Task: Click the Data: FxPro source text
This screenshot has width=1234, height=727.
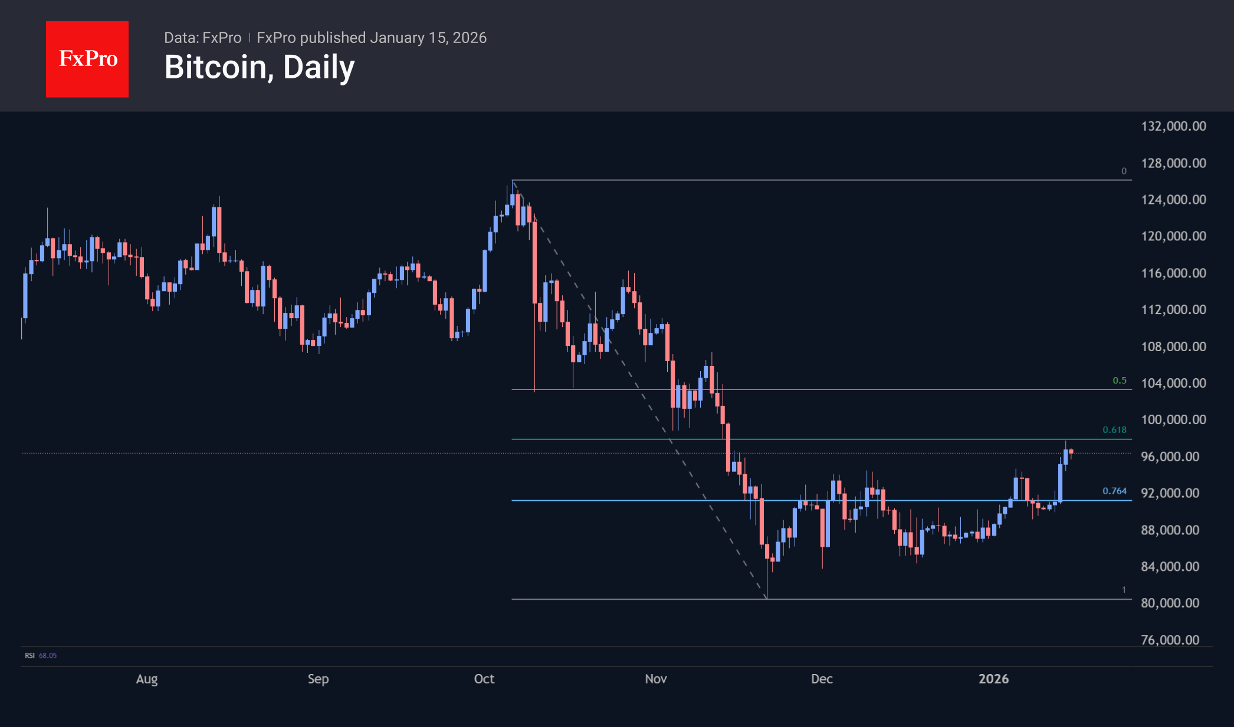Action: pos(202,38)
